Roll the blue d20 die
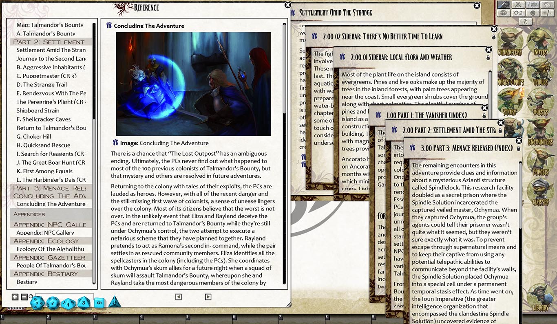Viewport: 557px width, 324px height. 37,303
